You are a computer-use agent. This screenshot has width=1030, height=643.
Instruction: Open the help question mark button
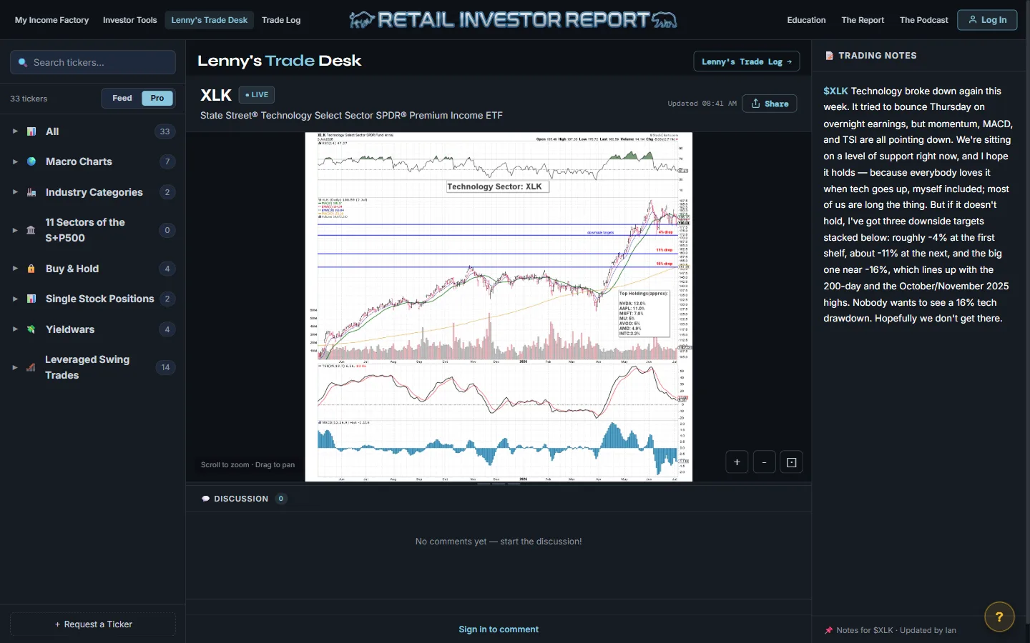[x=999, y=617]
